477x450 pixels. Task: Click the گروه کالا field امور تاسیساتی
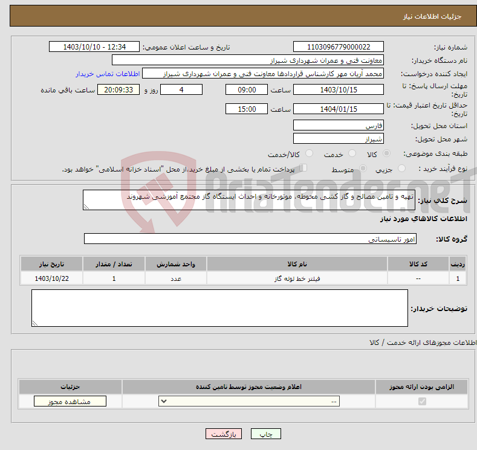point(250,239)
